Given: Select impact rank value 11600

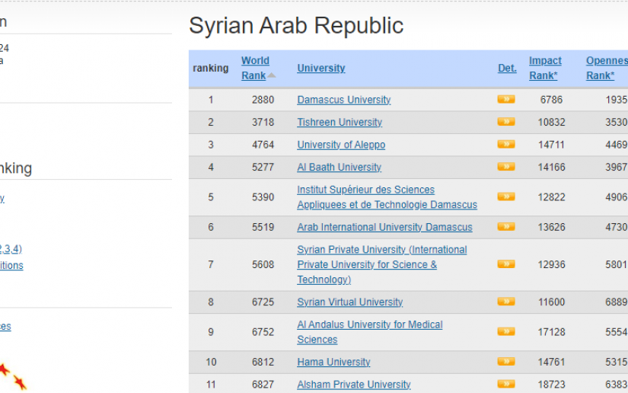Looking at the screenshot, I should [551, 302].
